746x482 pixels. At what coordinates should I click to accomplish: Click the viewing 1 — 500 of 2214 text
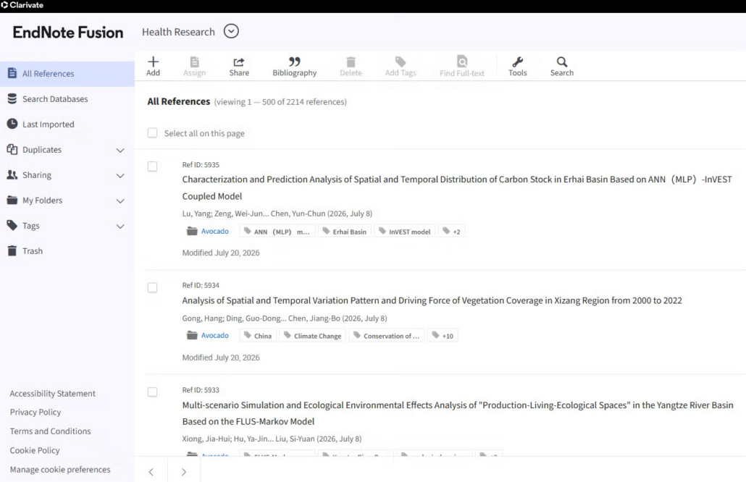coord(280,102)
